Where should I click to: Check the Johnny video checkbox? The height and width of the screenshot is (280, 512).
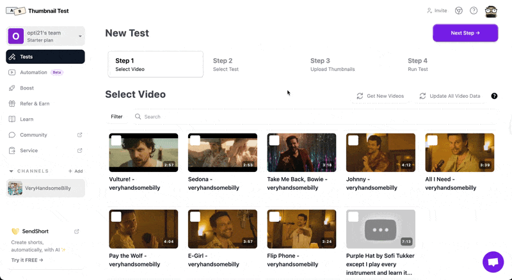[x=353, y=141]
